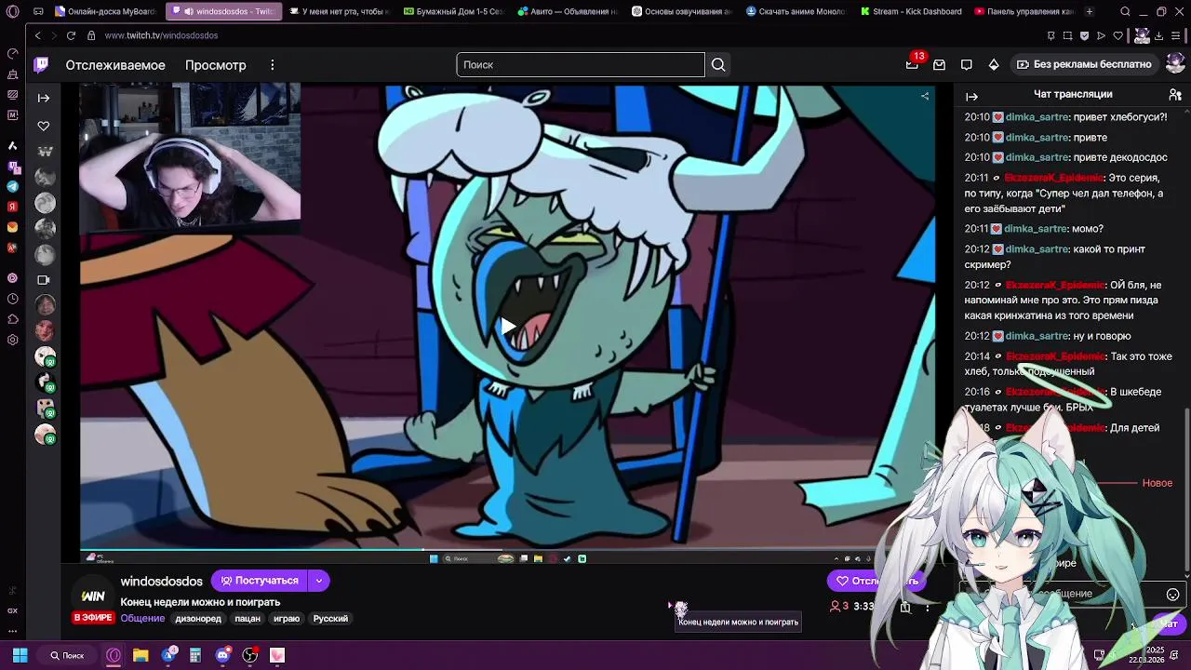Click the emoji picker in chat input
This screenshot has height=670, width=1191.
(x=1172, y=594)
